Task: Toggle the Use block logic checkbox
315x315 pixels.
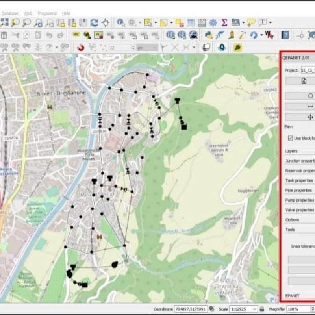Action: [290, 138]
